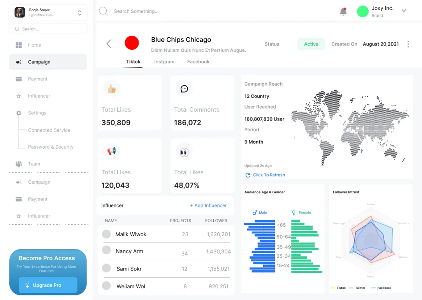This screenshot has width=422, height=300.
Task: Click the August 20,2021 created date
Action: point(381,44)
